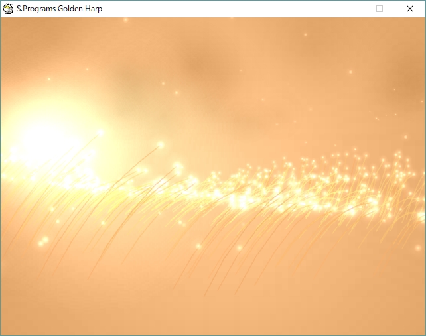Click the Golden Harp app icon in title bar
Viewport: 426px width, 336px height.
[8, 9]
